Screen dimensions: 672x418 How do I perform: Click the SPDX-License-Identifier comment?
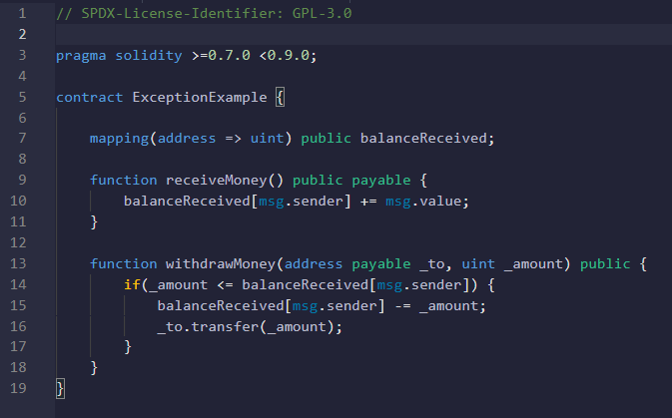pos(204,13)
